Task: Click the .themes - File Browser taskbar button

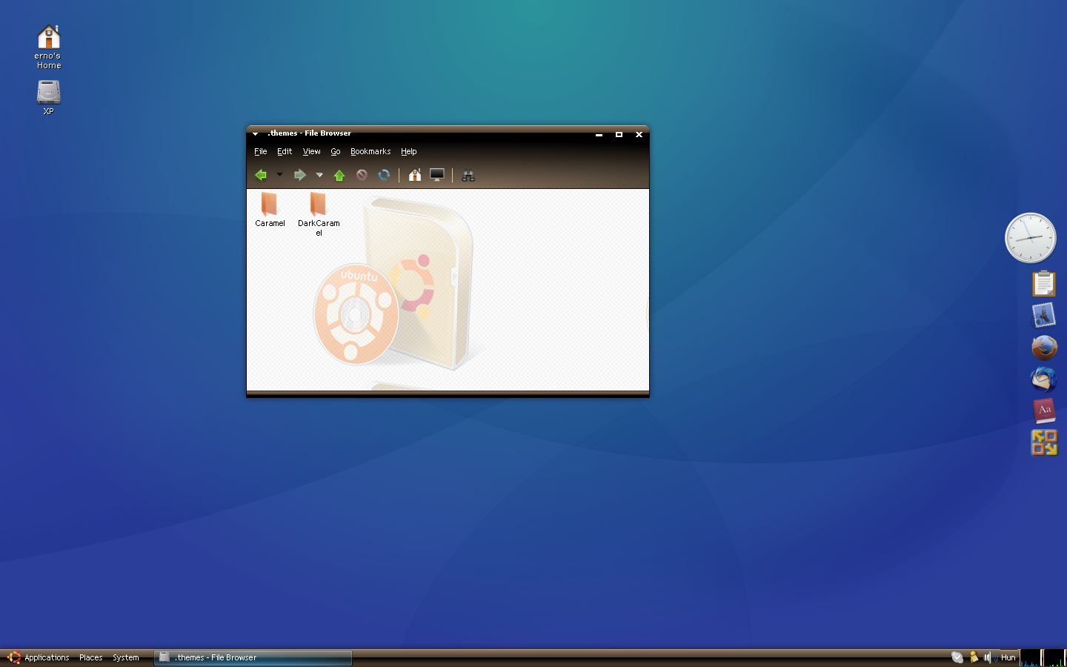Action: (x=253, y=657)
